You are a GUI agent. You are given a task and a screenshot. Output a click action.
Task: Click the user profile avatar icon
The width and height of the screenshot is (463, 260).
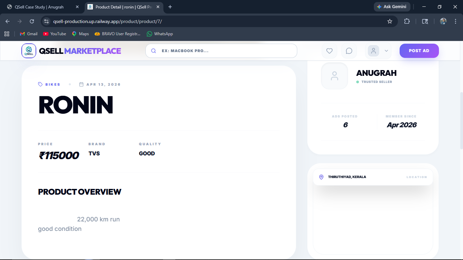[374, 51]
